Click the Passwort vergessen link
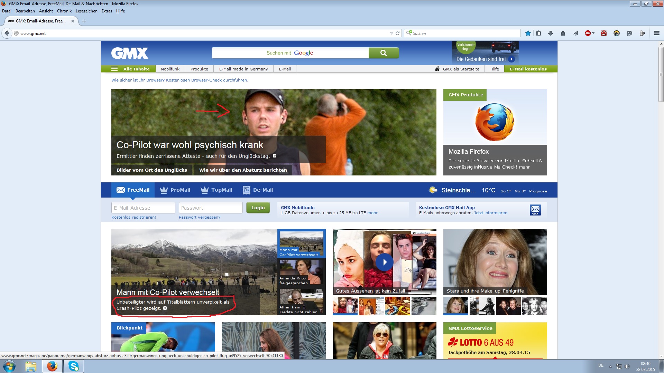 [x=199, y=217]
